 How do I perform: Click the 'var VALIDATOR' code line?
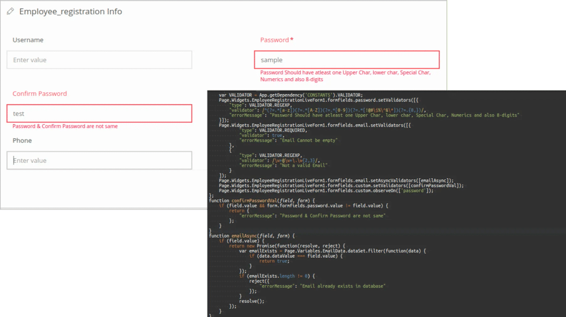291,95
